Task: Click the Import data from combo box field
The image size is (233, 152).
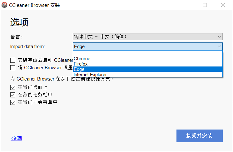Action: (x=144, y=47)
